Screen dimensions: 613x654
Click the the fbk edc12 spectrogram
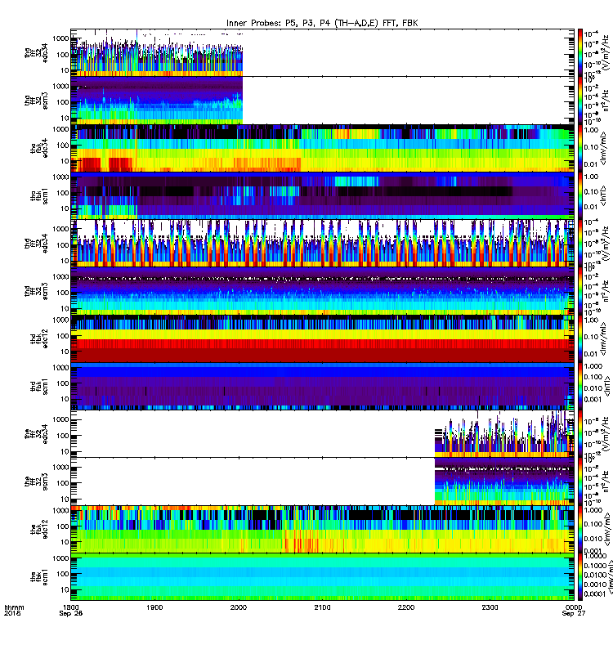(322, 529)
